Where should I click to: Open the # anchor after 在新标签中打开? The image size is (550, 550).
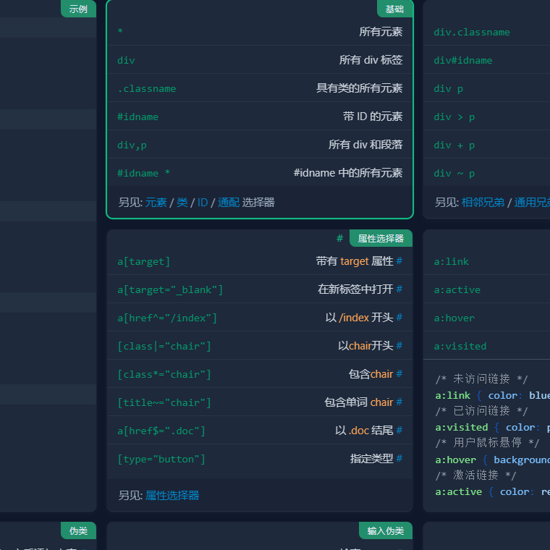click(x=399, y=289)
